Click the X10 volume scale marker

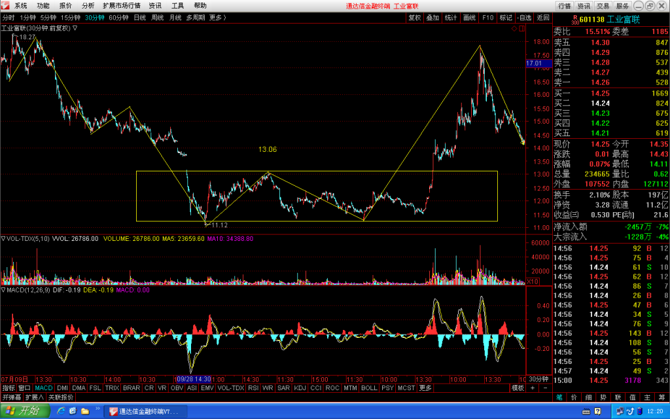[x=533, y=282]
